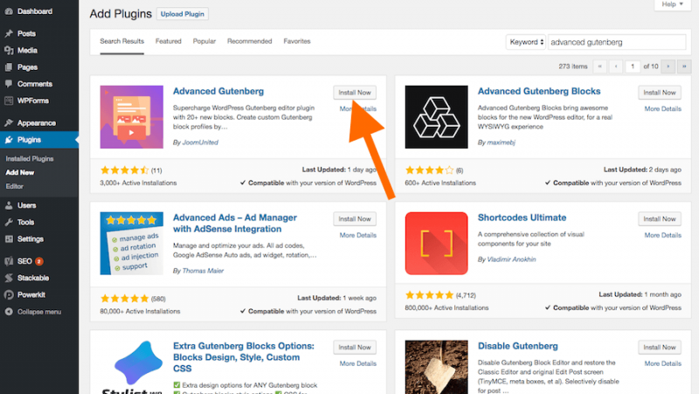Open Installed Plugins submenu item
Image resolution: width=699 pixels, height=394 pixels.
point(30,159)
